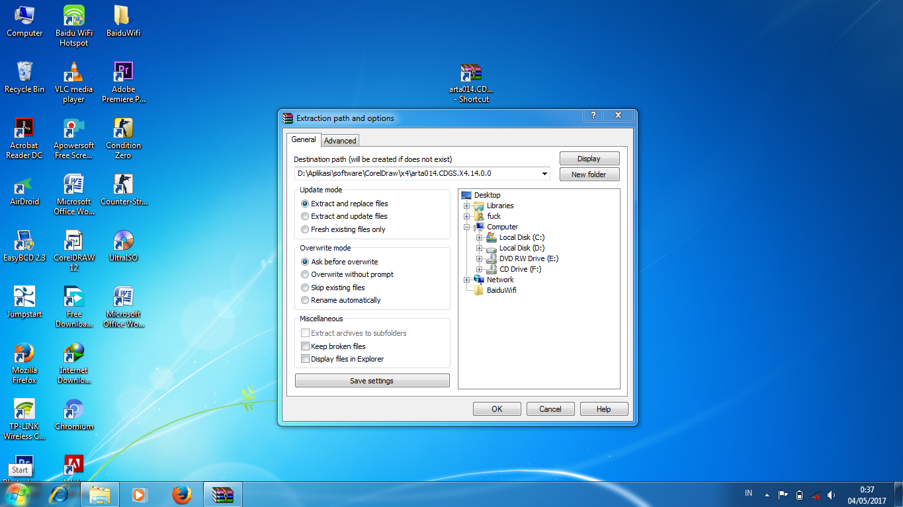
Task: Expand Local Disk (D:) node
Action: pyautogui.click(x=480, y=248)
